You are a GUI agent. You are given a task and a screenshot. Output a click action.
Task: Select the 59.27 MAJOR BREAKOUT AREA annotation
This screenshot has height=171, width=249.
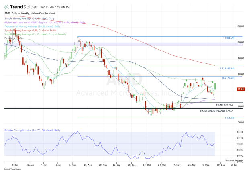coord(216,110)
